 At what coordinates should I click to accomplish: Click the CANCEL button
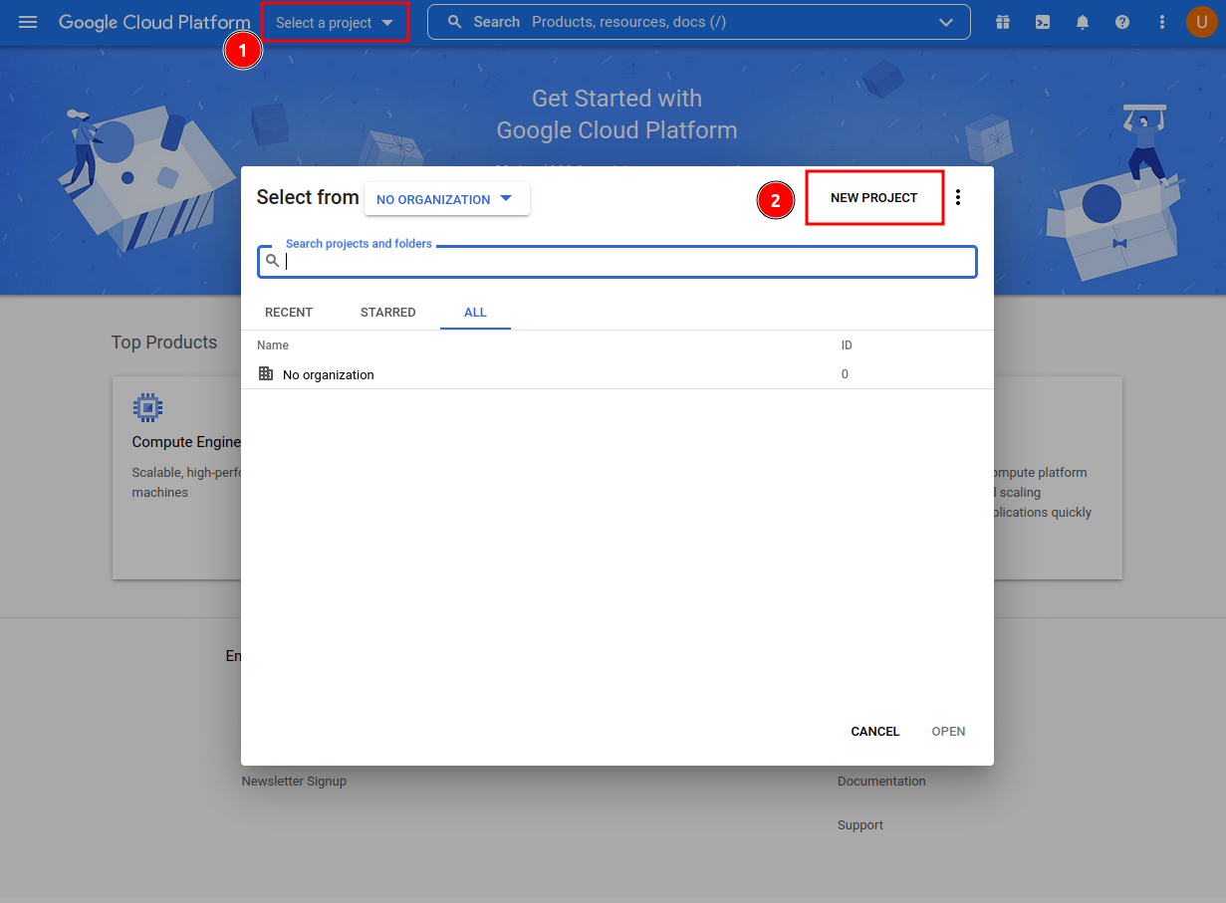tap(875, 732)
